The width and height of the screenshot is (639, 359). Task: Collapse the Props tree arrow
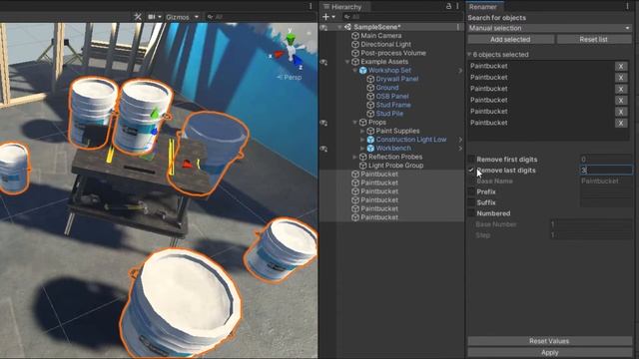(x=355, y=123)
